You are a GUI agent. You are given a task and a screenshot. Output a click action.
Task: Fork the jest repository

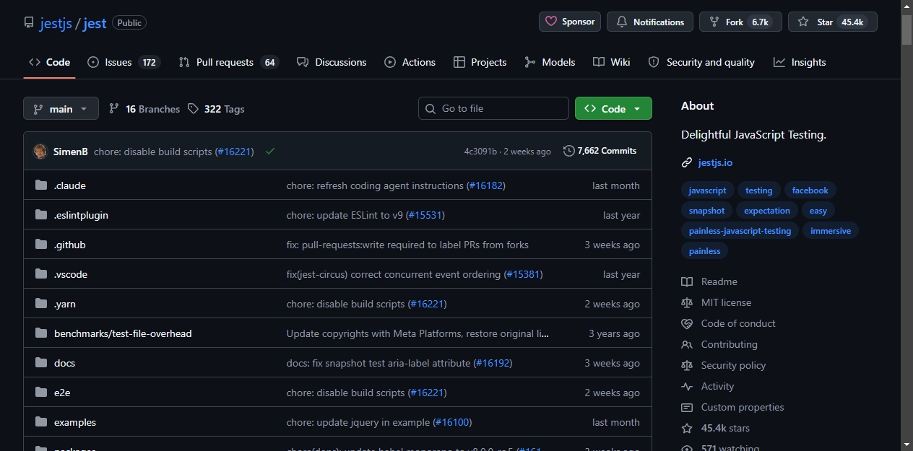click(740, 22)
